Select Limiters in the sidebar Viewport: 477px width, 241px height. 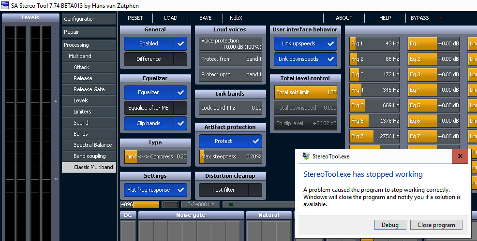point(89,112)
